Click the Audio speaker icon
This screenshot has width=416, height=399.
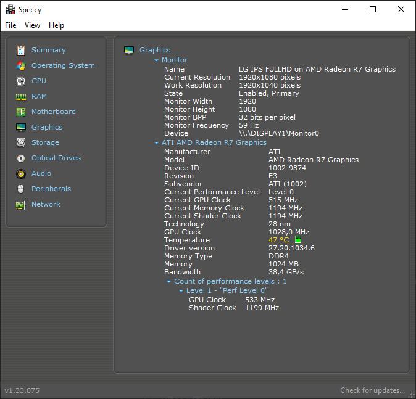pos(21,173)
